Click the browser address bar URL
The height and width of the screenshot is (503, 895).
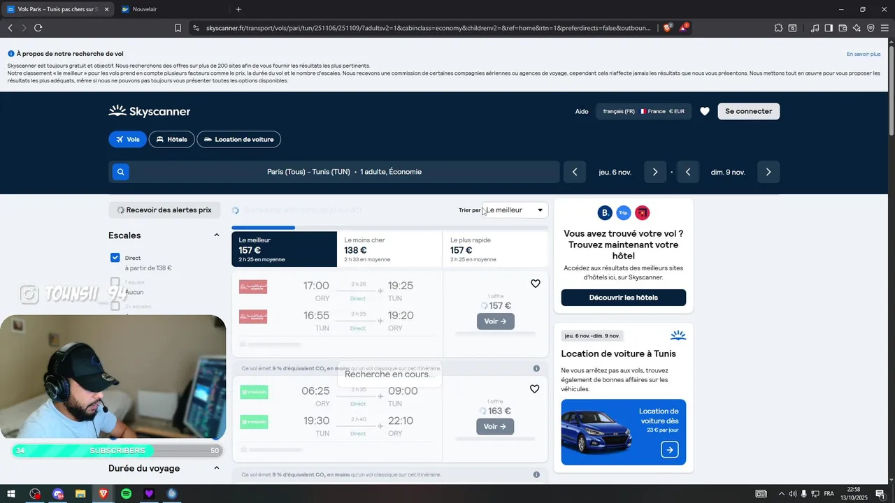click(x=428, y=28)
